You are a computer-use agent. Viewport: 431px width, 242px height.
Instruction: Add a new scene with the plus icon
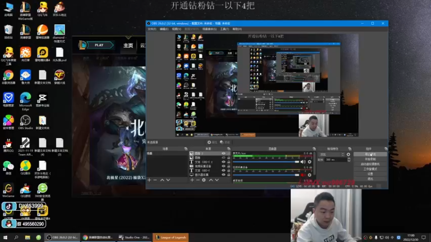coord(149,180)
